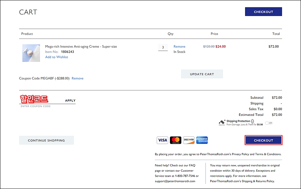Click support@peterthomasroth.com email
301x189 pixels.
pos(175,181)
